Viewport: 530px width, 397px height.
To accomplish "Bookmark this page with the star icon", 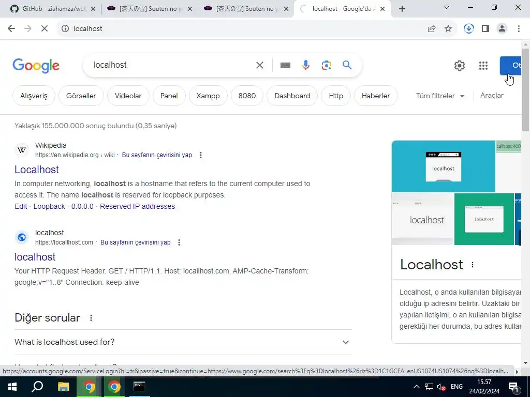I will coord(448,29).
